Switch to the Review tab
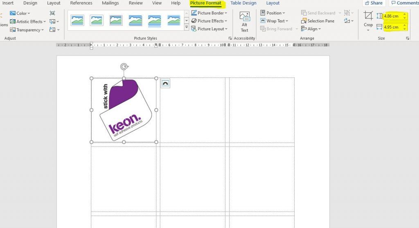 click(x=136, y=3)
